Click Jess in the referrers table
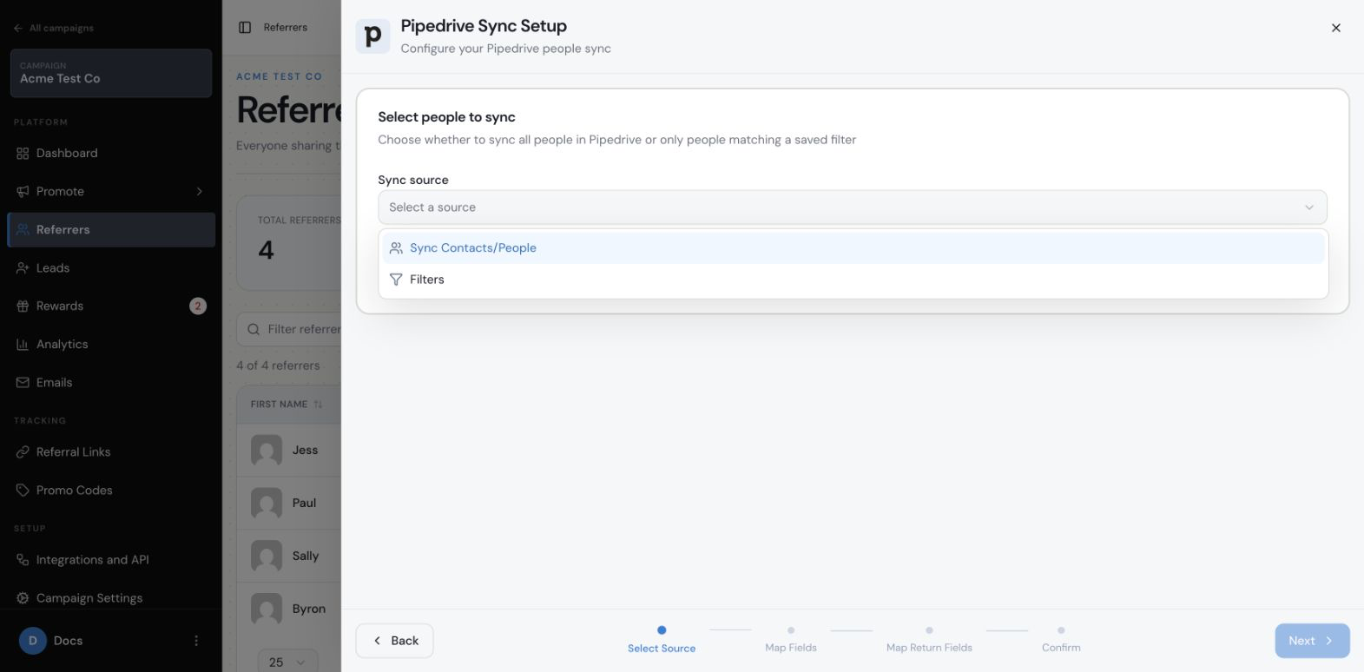The width and height of the screenshot is (1364, 672). pos(305,451)
